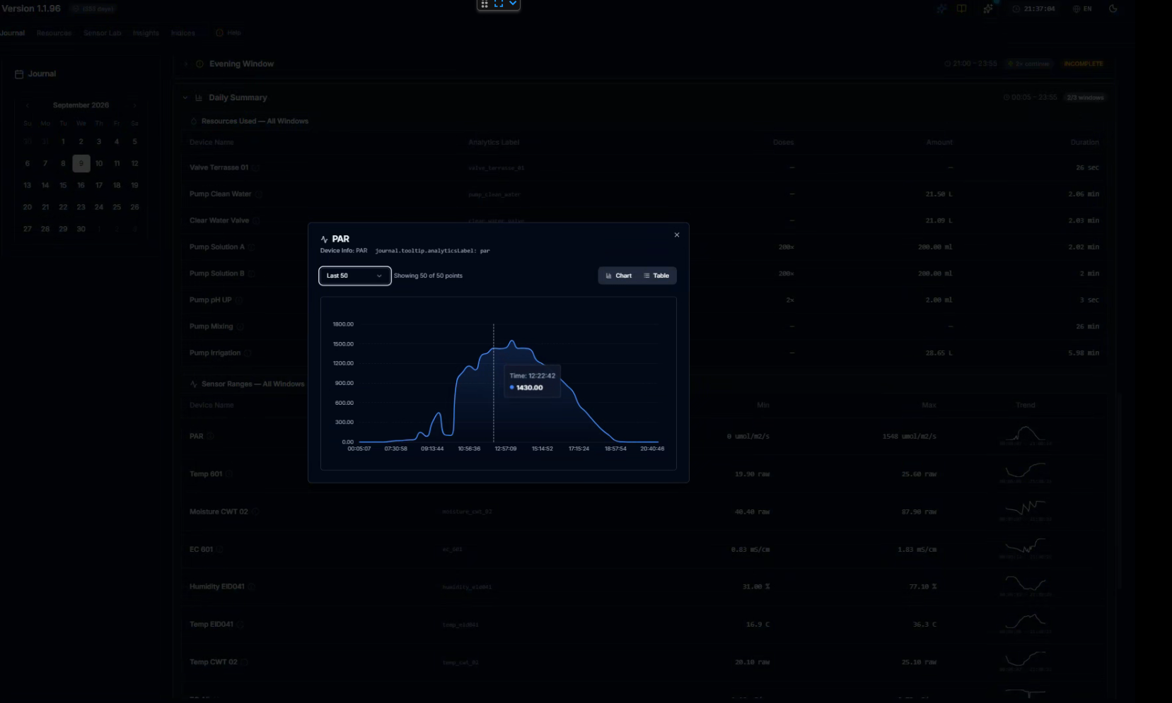Click info icon next to PAR sensor row

click(210, 436)
